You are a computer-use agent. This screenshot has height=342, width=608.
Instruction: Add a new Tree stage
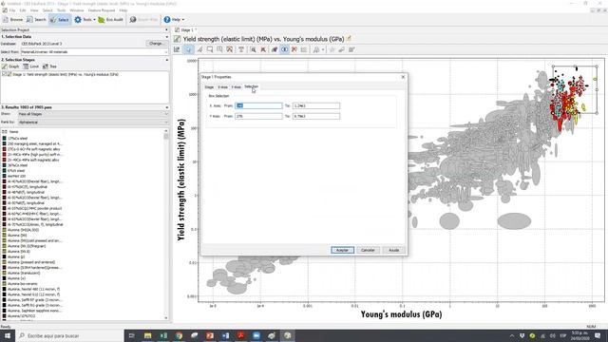click(x=49, y=66)
